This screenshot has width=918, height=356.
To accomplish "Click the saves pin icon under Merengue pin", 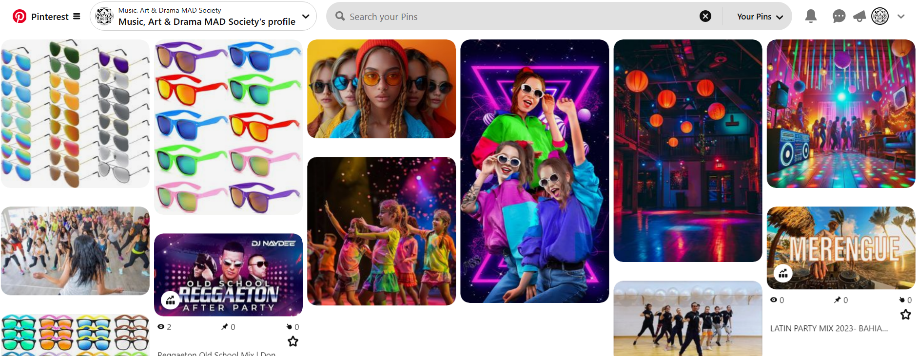I will [838, 300].
